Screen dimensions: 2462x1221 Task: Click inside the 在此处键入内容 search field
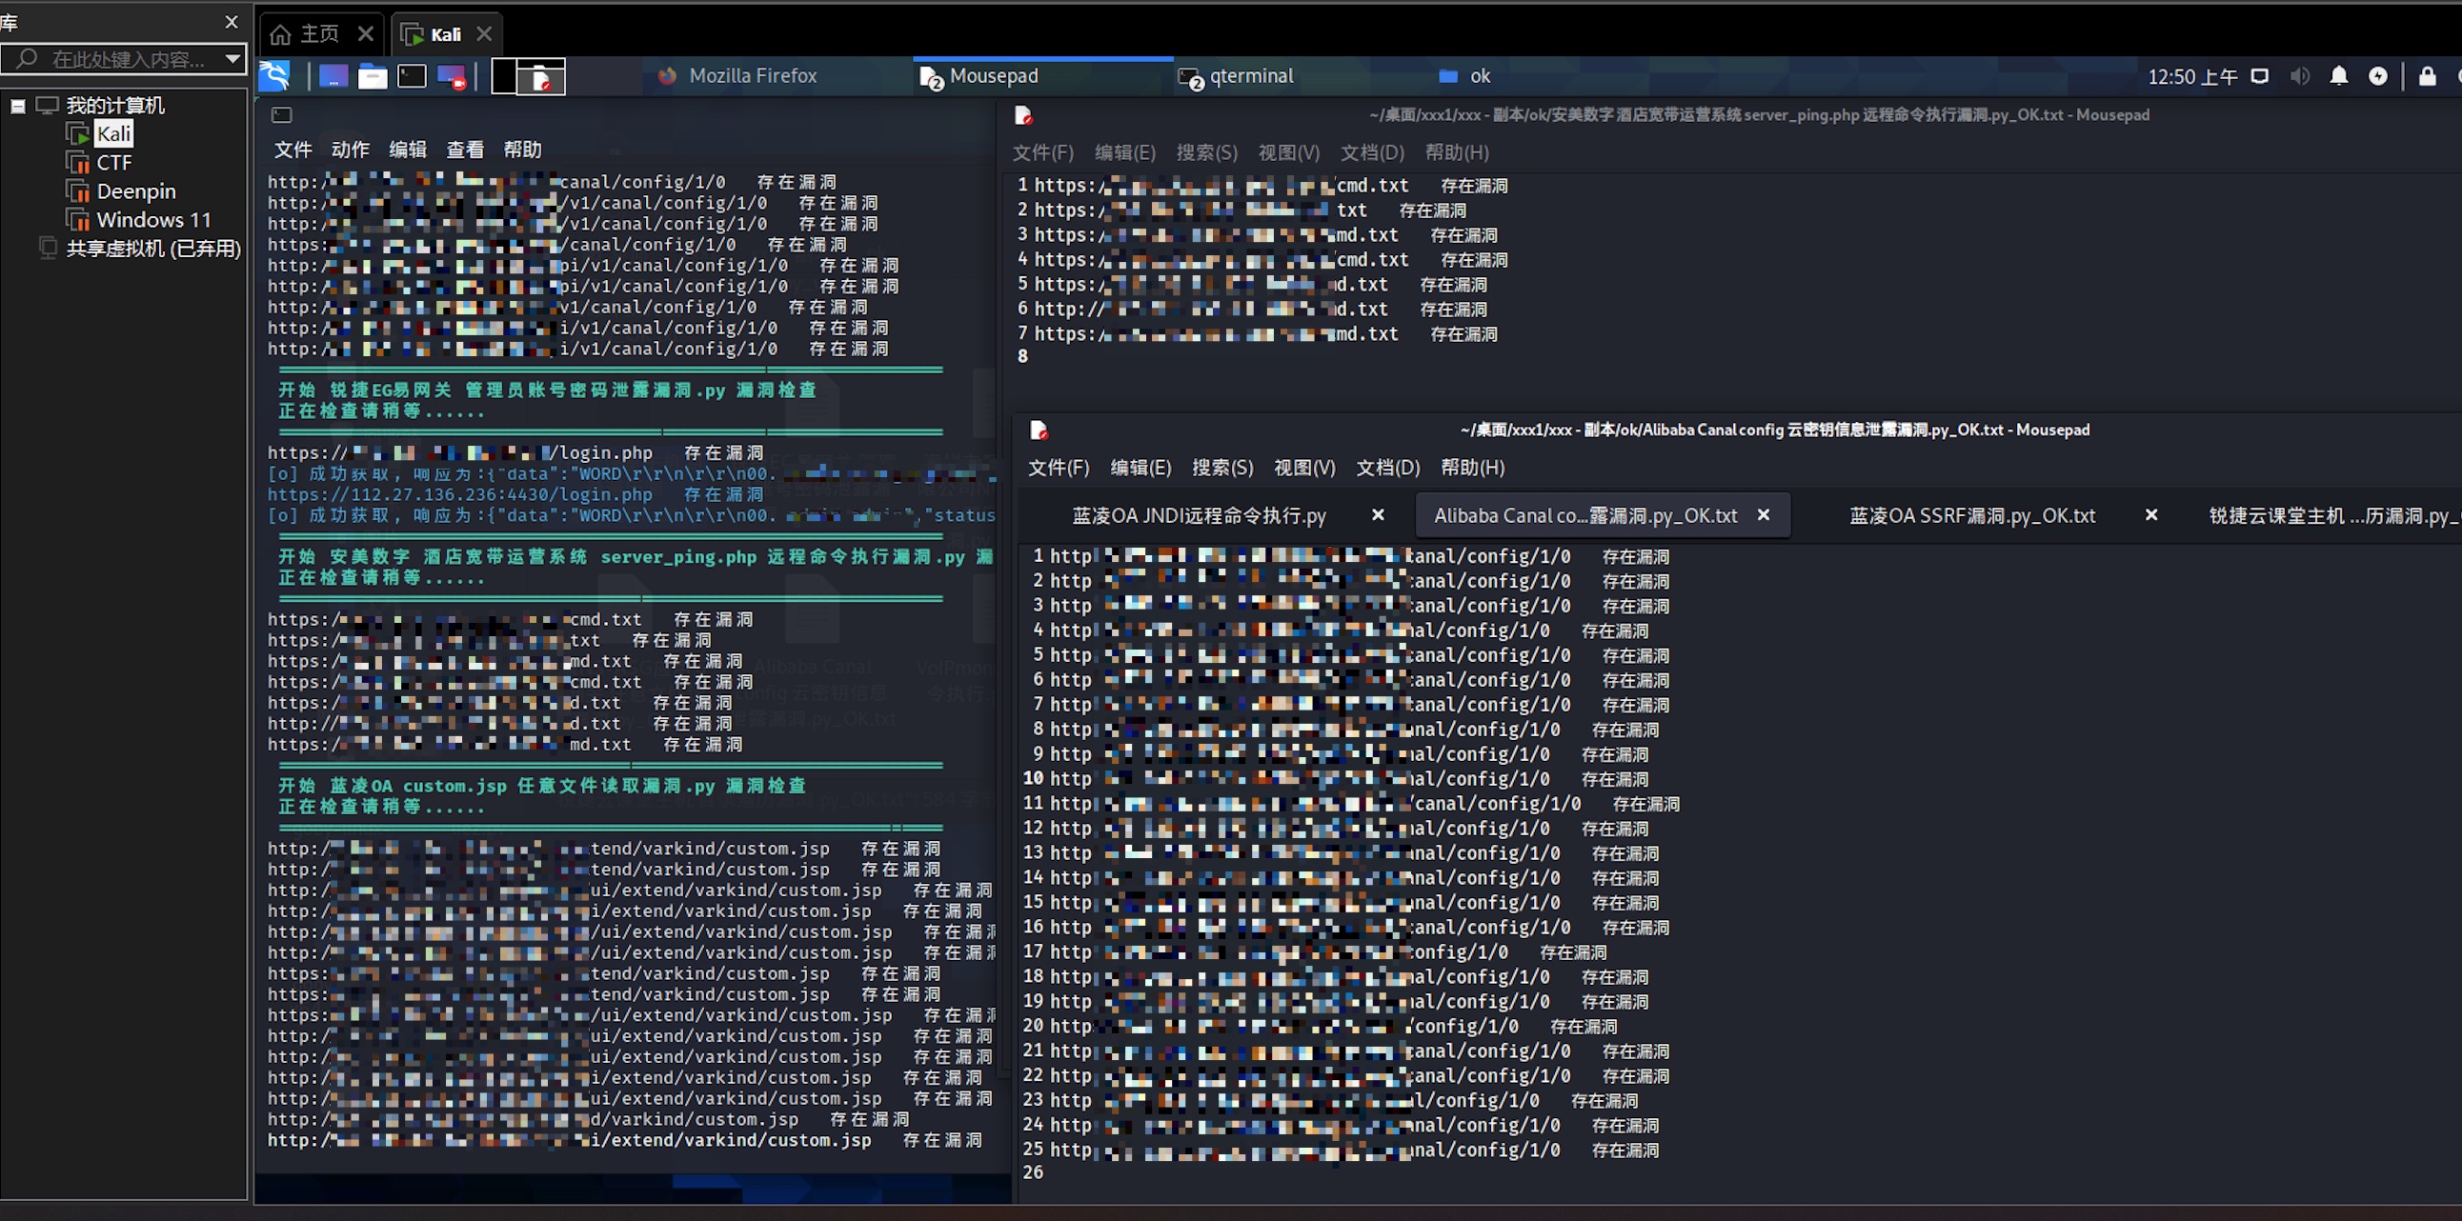pyautogui.click(x=124, y=59)
